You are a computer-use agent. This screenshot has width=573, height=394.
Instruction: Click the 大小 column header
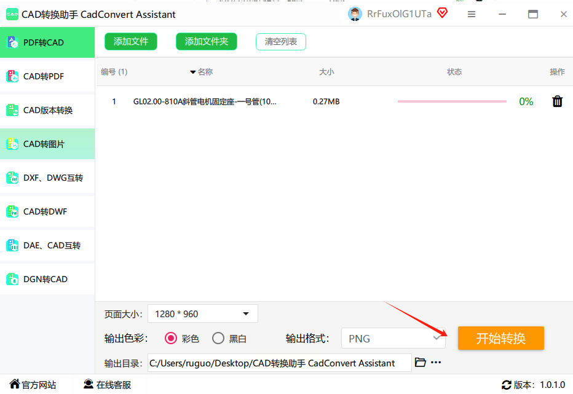(326, 72)
